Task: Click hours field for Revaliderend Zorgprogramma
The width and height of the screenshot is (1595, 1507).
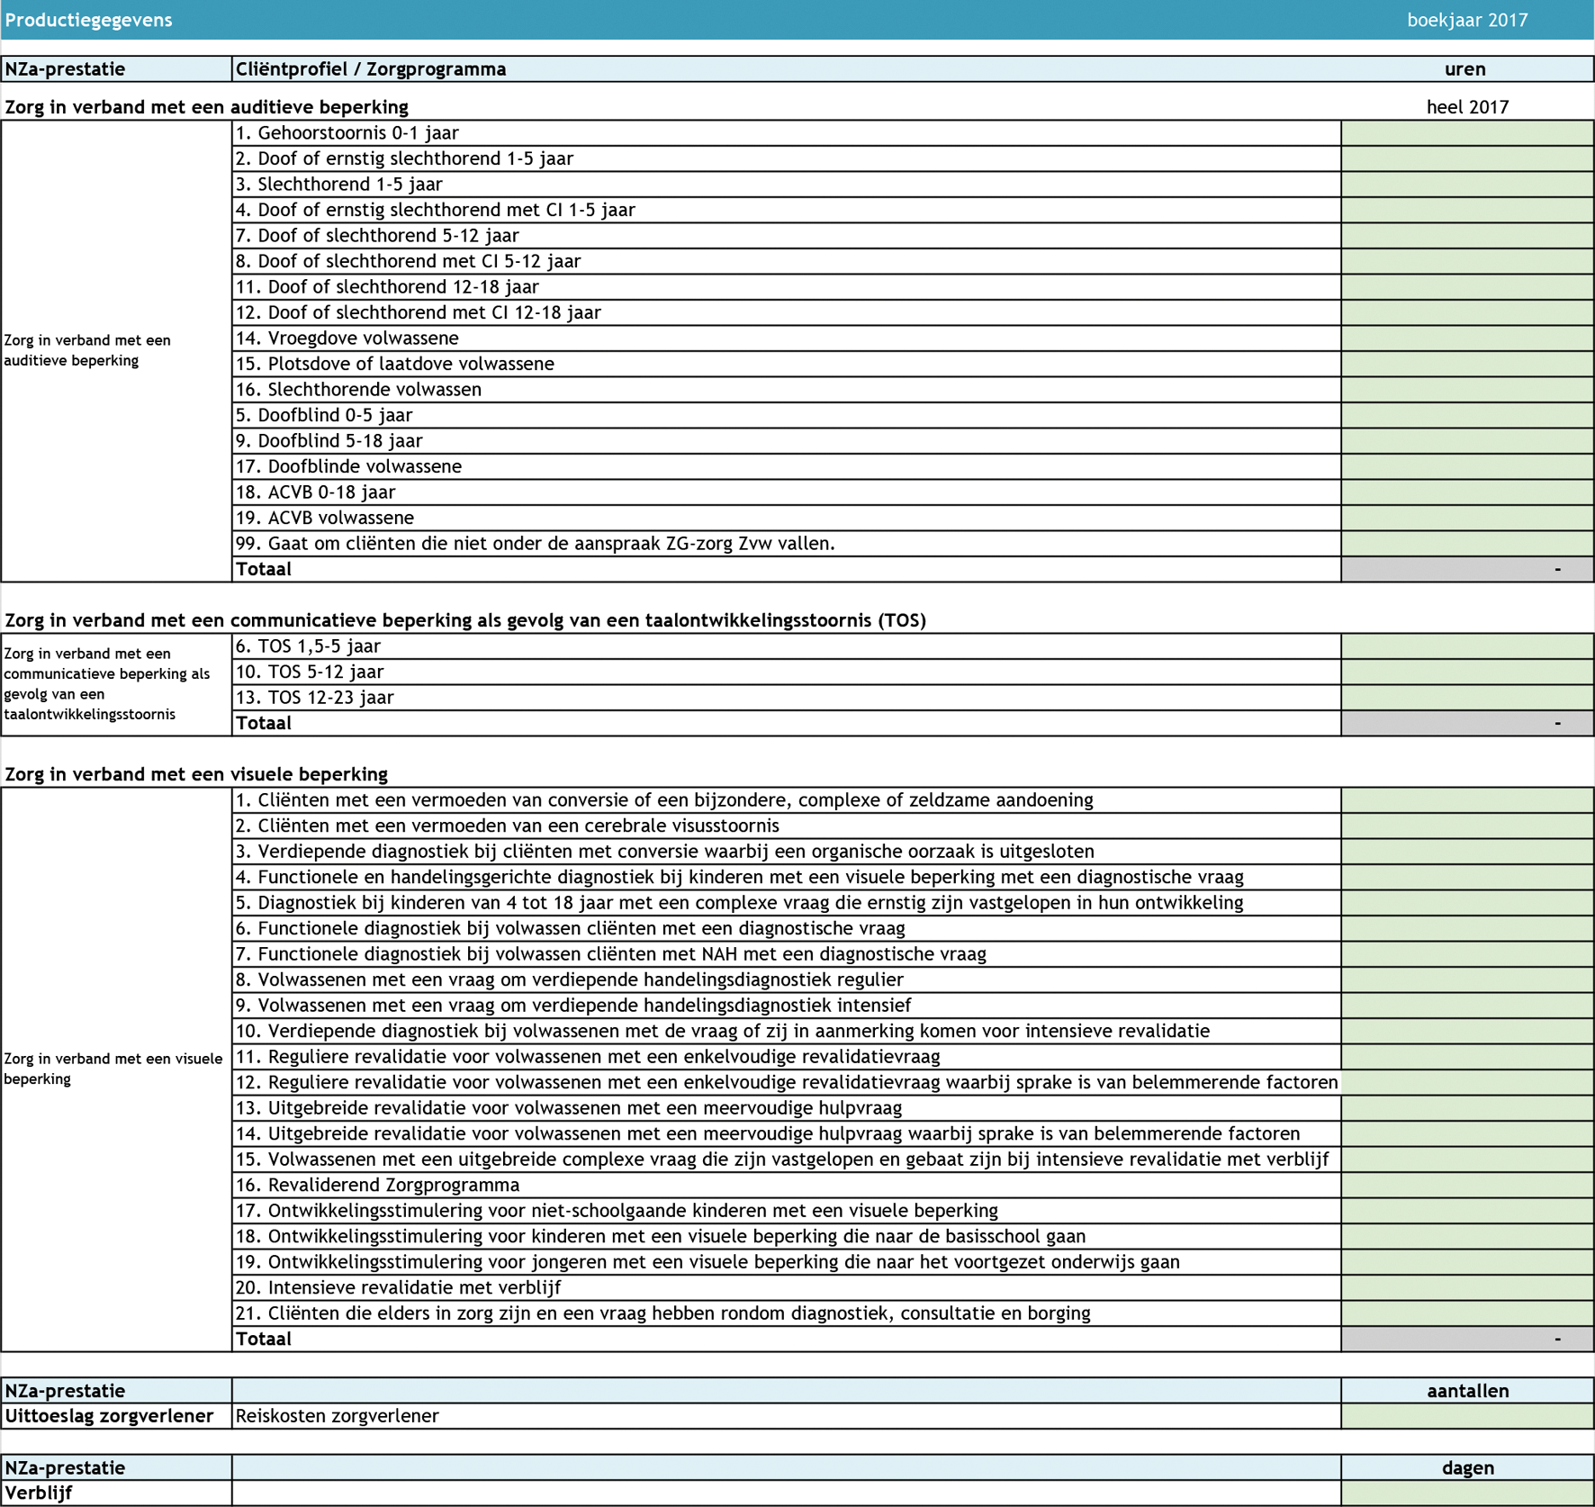Action: coord(1466,1185)
